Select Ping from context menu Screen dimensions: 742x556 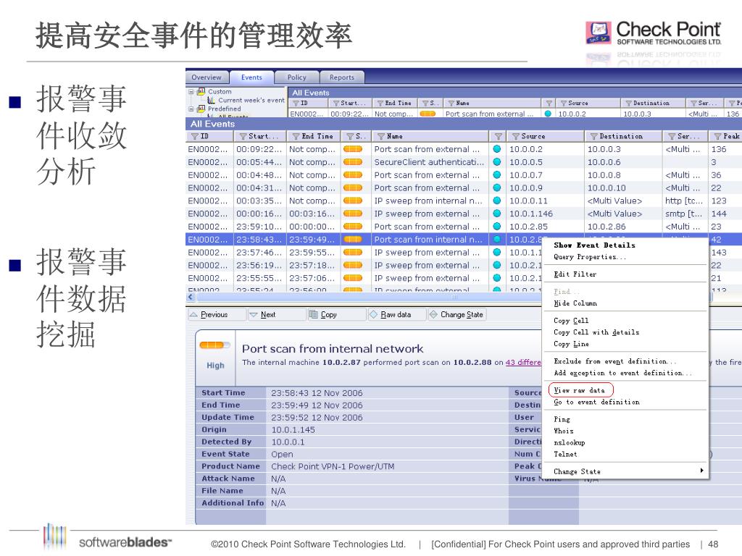(562, 419)
